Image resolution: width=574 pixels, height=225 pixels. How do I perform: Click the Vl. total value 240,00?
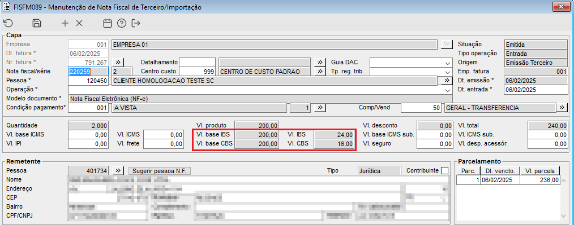[x=547, y=125]
